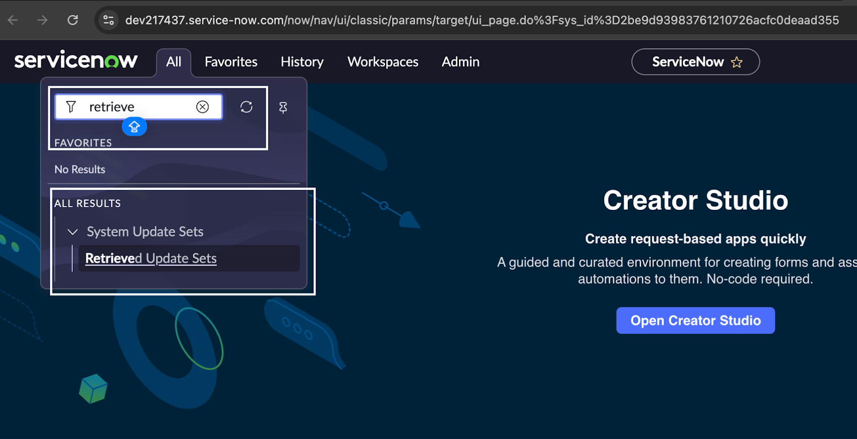
Task: Open the Workspaces menu tab
Action: coord(383,62)
